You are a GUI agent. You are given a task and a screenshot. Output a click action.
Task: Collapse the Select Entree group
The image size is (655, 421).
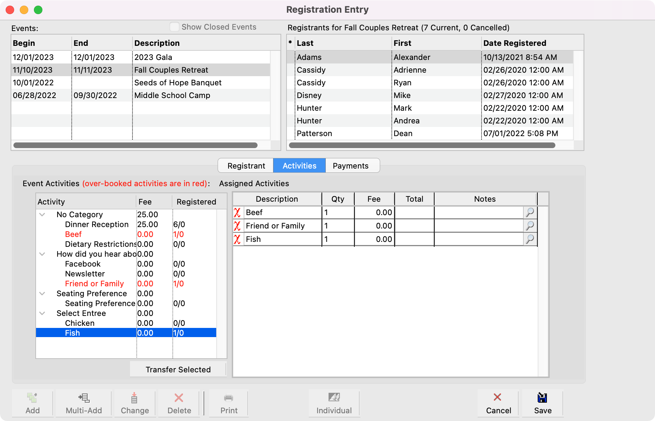[42, 313]
